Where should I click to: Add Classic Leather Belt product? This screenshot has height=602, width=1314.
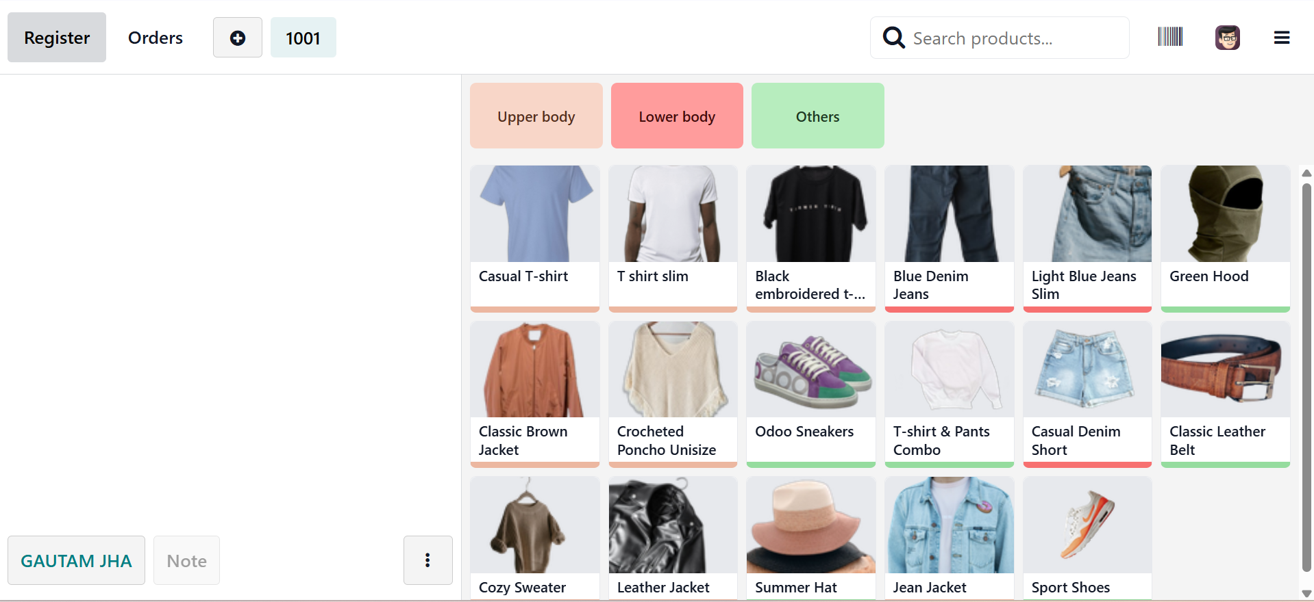(1226, 395)
